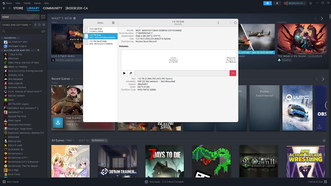
Task: Open the [BOD]K1DX-CA profile tab
Action: [77, 8]
